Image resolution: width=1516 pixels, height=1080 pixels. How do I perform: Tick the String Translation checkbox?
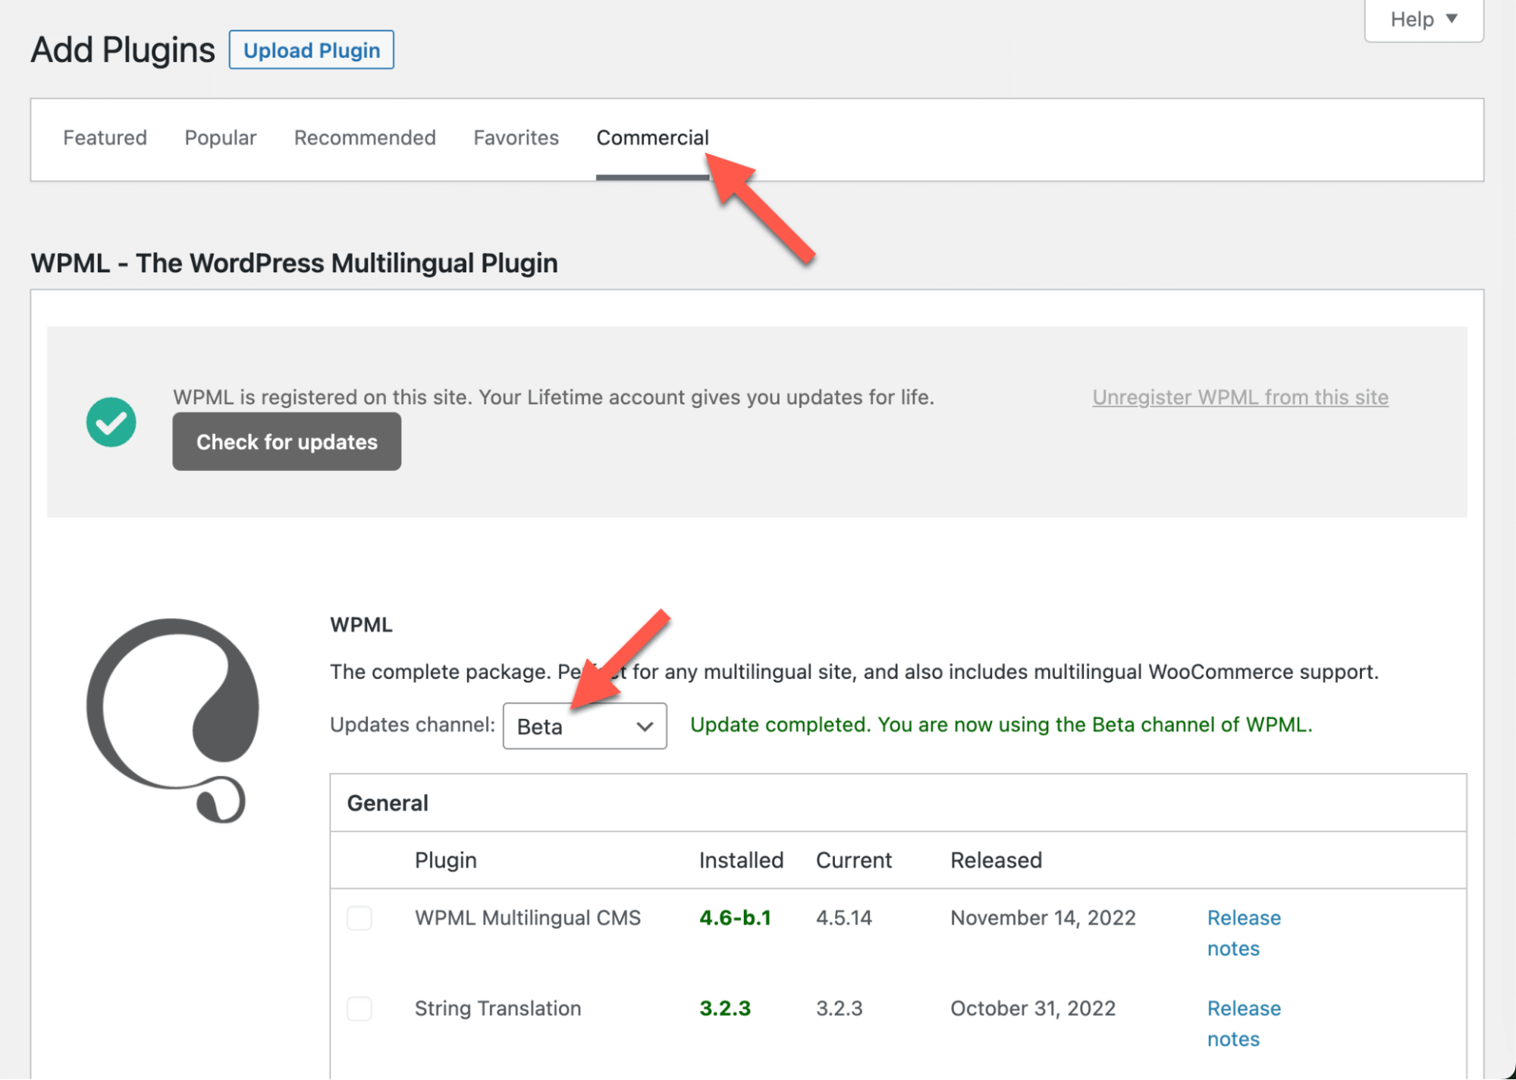tap(359, 1008)
